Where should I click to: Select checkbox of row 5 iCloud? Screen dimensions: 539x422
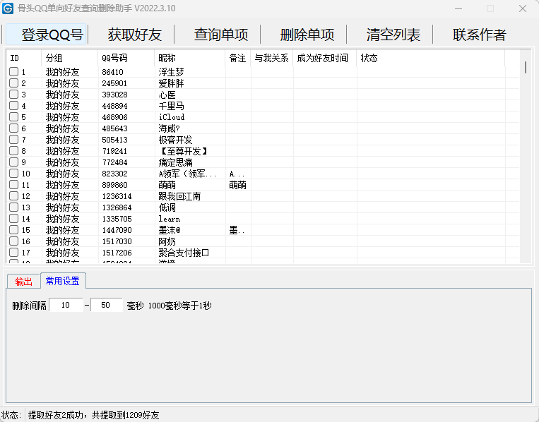tap(13, 116)
